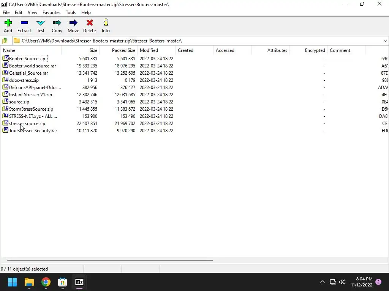Select STRESS-NET.xyz archive icon

point(5,116)
